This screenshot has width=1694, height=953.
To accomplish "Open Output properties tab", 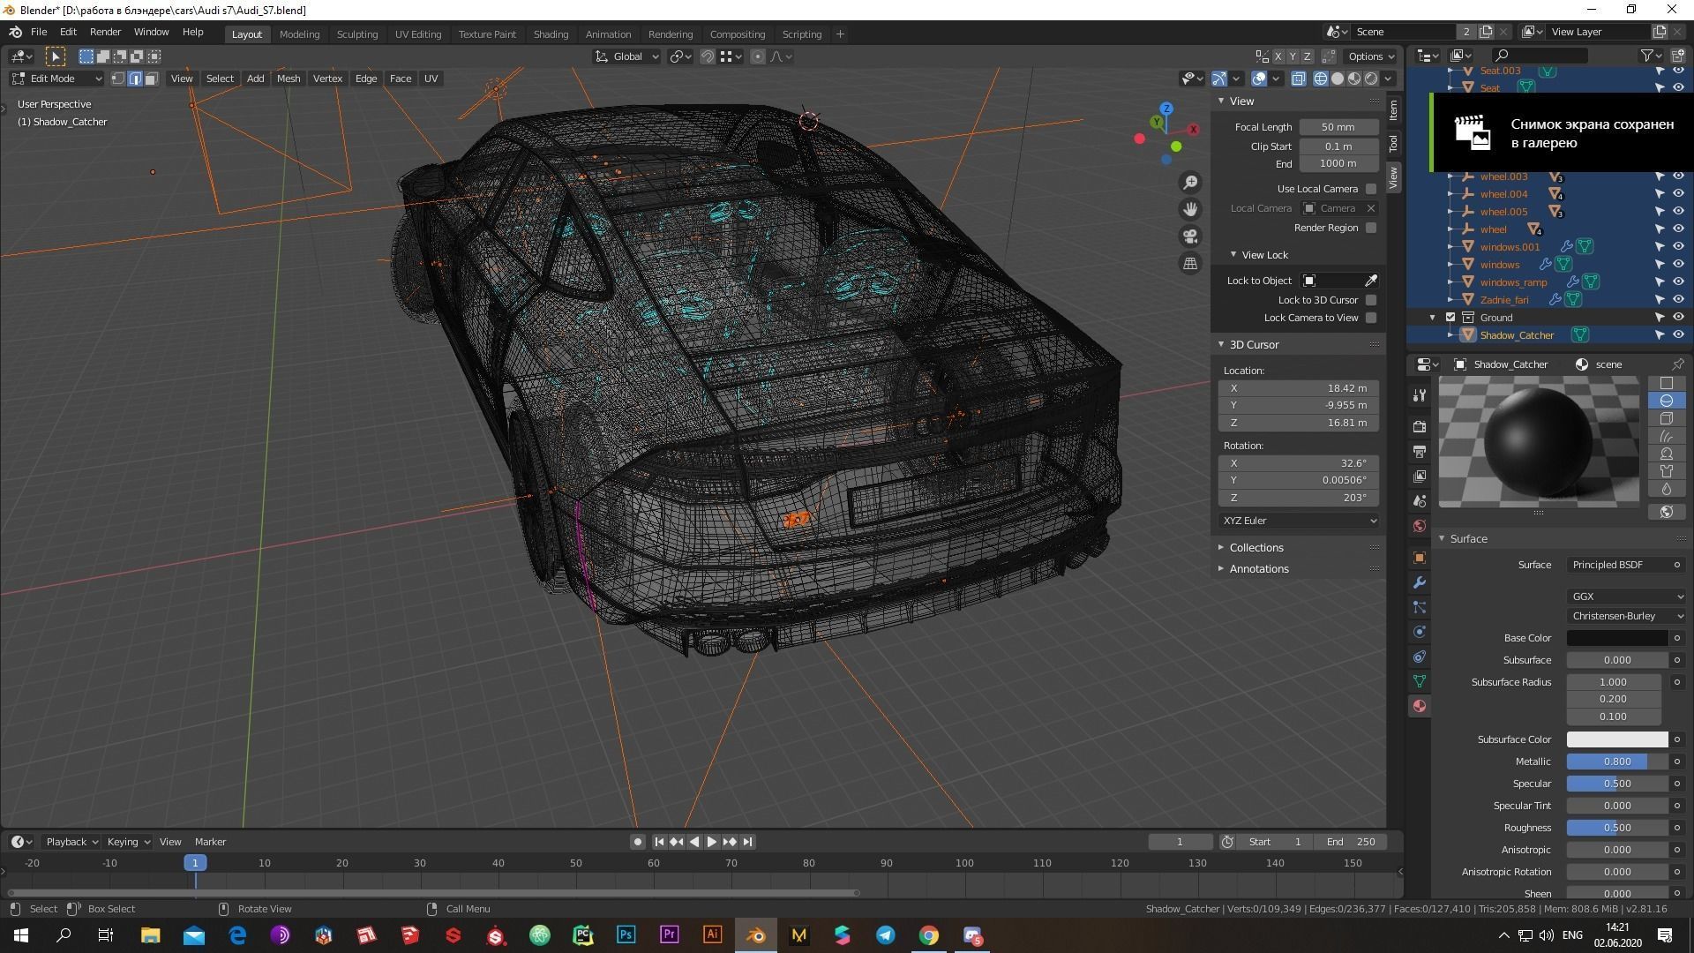I will pos(1419,452).
